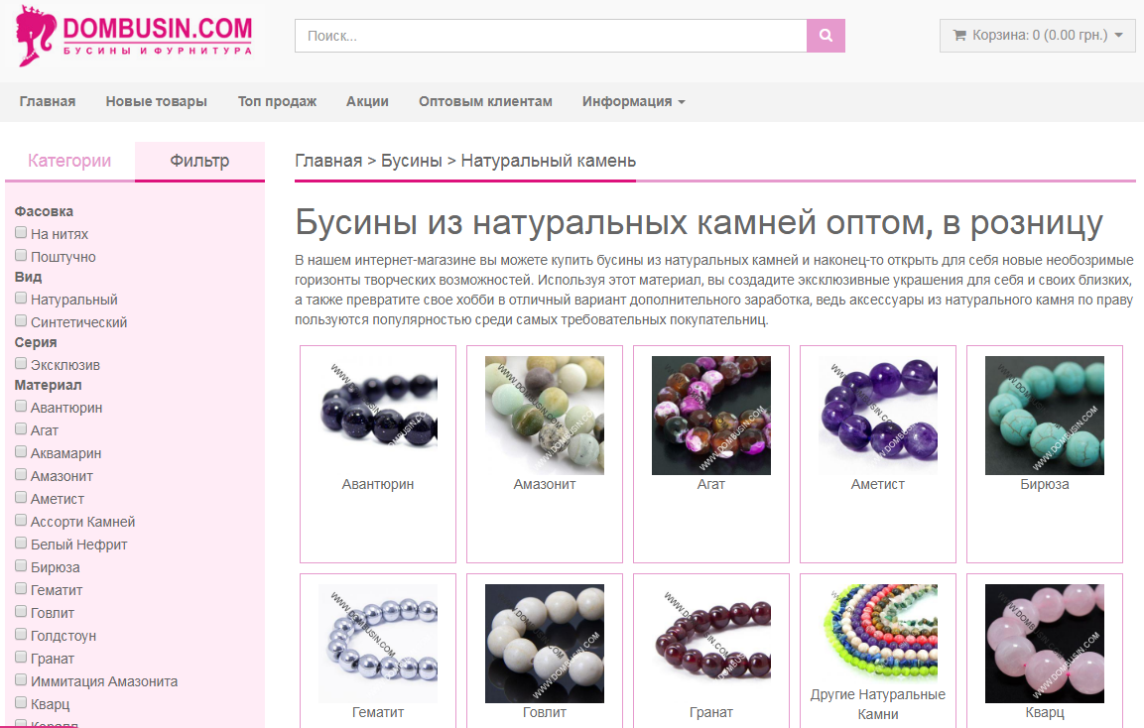
Task: Tick the Эксклюзив series checkbox
Action: (21, 363)
